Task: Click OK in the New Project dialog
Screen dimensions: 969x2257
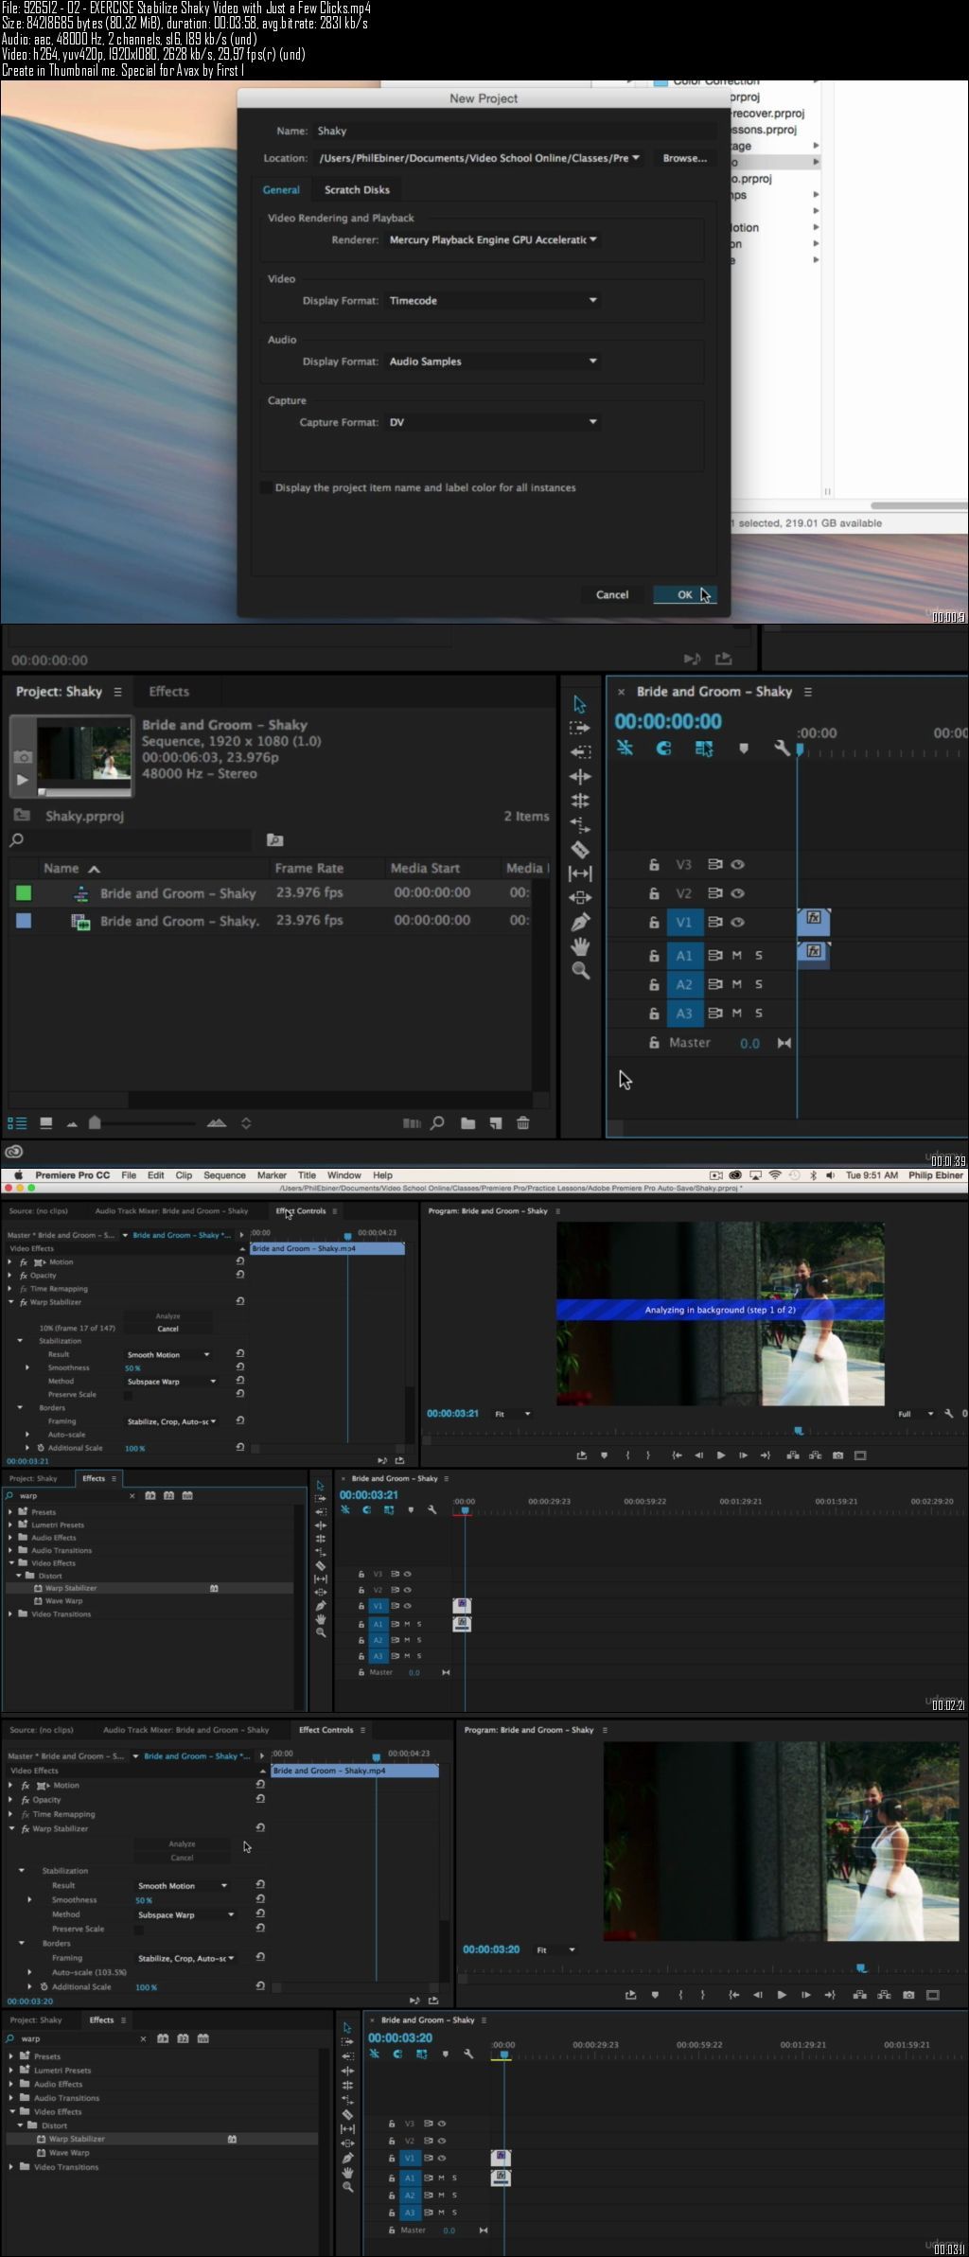Action: pyautogui.click(x=684, y=594)
